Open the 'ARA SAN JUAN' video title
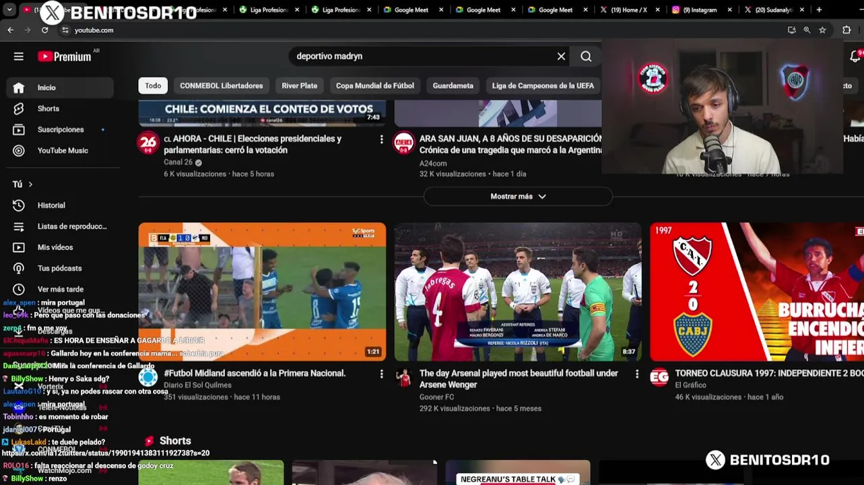Viewport: 864px width, 485px height. pos(510,144)
